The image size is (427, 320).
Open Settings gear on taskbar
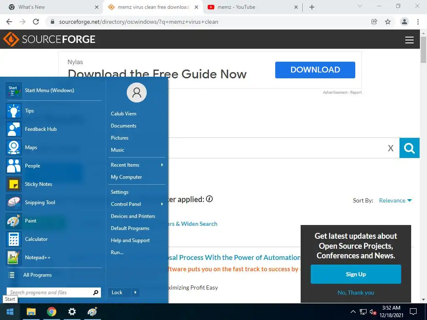[72, 312]
